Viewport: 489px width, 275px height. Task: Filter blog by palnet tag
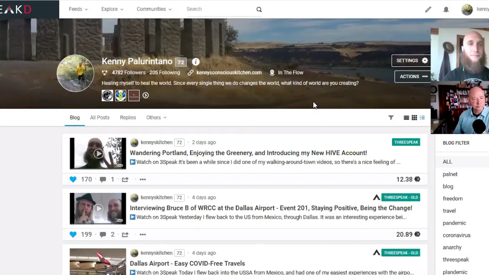[x=450, y=174]
